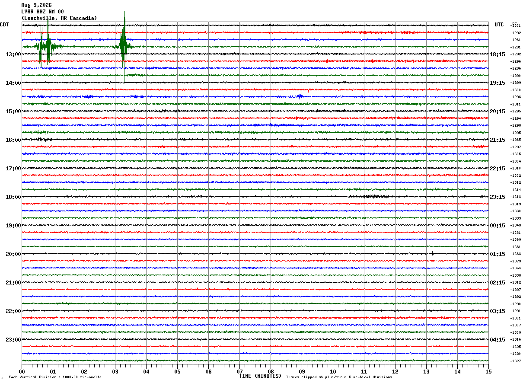Click the minute axis tick "13"

(426, 371)
